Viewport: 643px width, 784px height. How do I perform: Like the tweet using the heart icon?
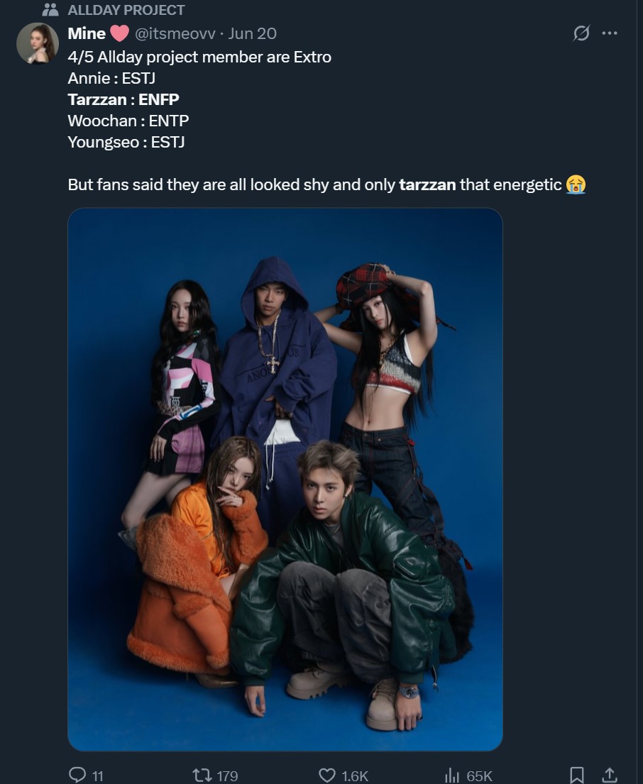[327, 775]
